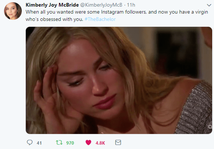
Task: Click the 4.8K likes count
Action: 100,143
